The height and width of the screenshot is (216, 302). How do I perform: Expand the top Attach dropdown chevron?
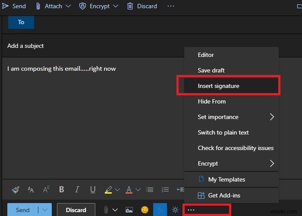tap(68, 6)
